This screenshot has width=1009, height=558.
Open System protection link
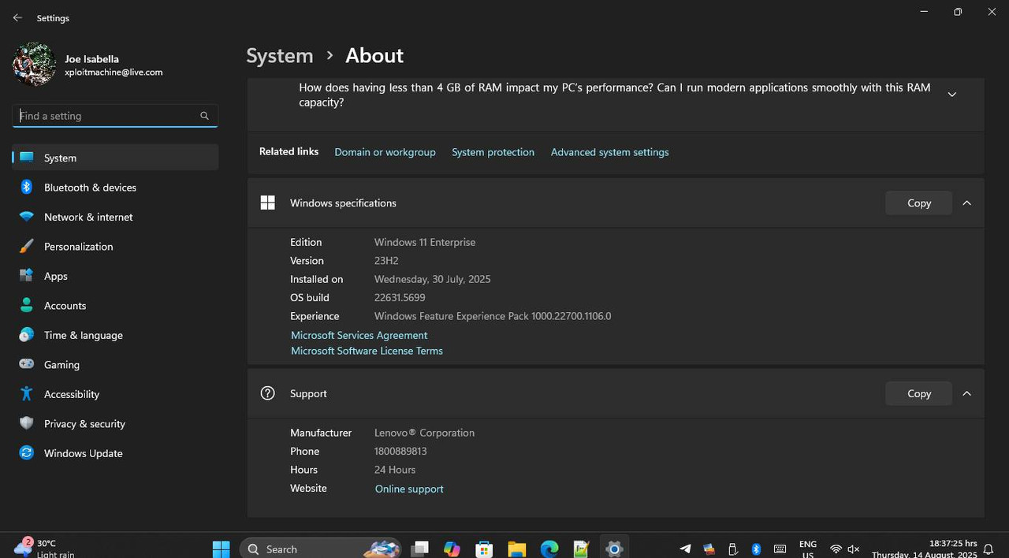tap(493, 152)
